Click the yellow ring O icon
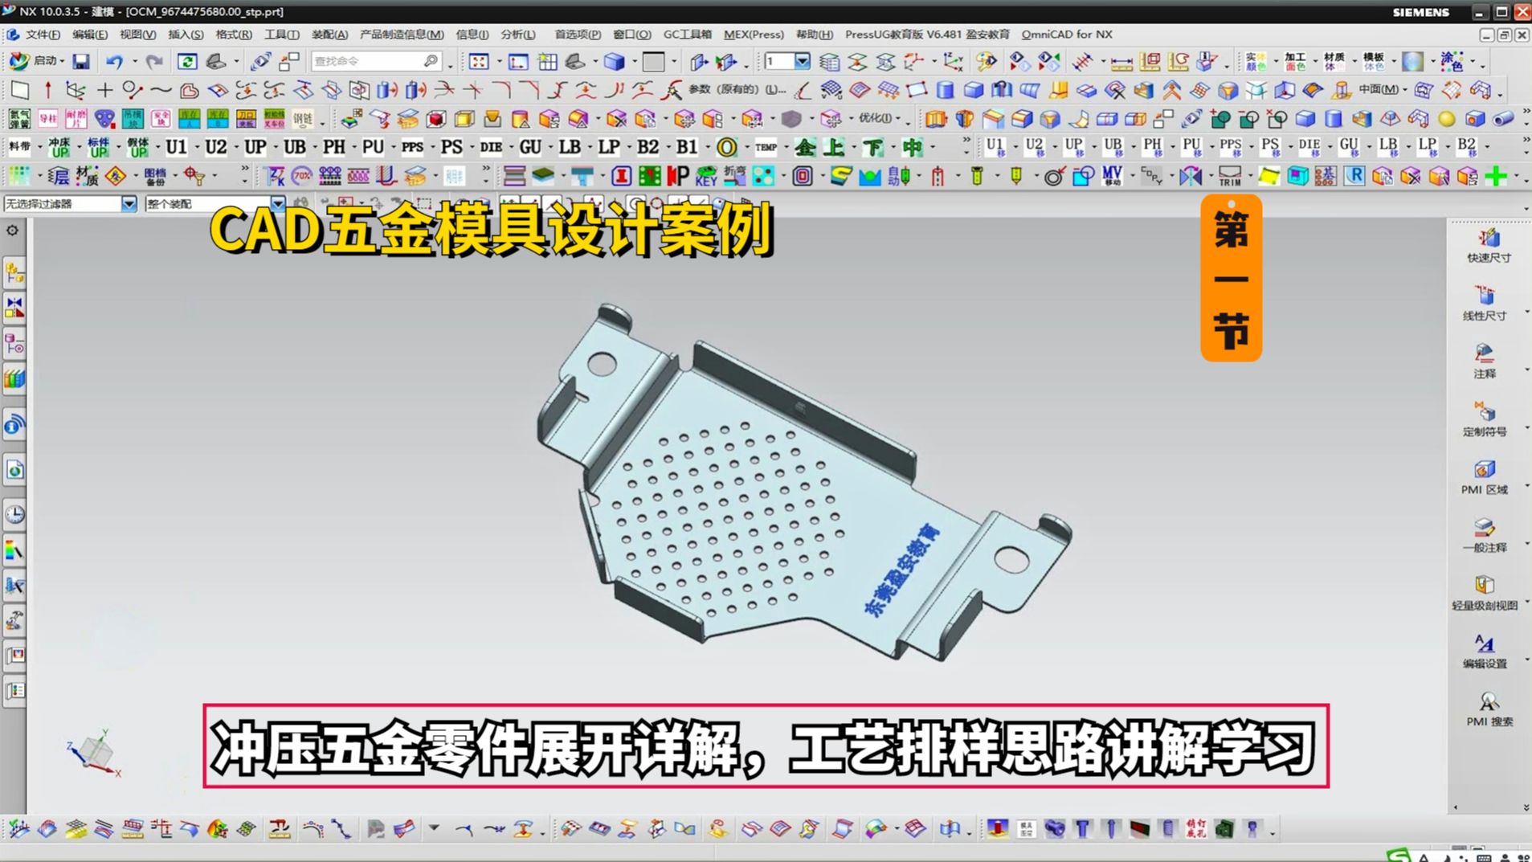The width and height of the screenshot is (1532, 862). (x=726, y=147)
